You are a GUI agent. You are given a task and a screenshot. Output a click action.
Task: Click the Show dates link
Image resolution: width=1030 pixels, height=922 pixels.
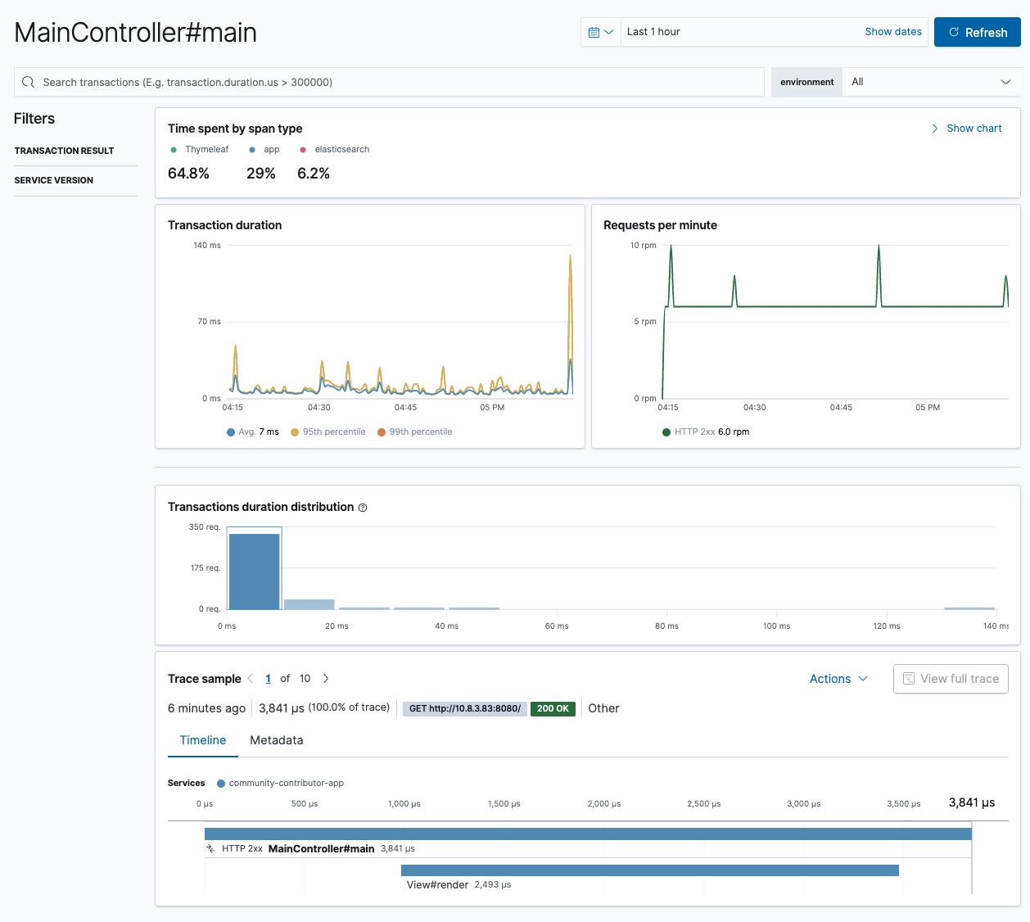(x=893, y=31)
